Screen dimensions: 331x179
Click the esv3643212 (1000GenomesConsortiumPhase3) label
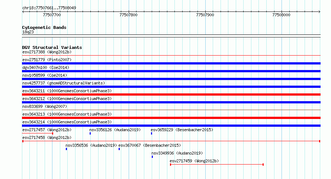(x=67, y=99)
